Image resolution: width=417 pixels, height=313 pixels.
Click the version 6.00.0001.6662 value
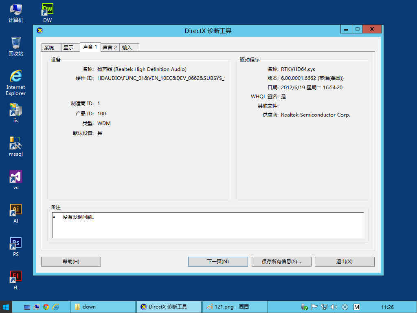(x=312, y=78)
